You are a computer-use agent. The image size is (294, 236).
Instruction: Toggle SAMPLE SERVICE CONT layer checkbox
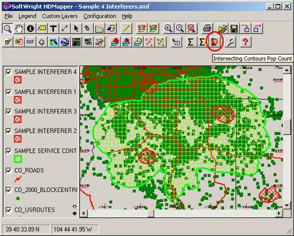(x=9, y=151)
